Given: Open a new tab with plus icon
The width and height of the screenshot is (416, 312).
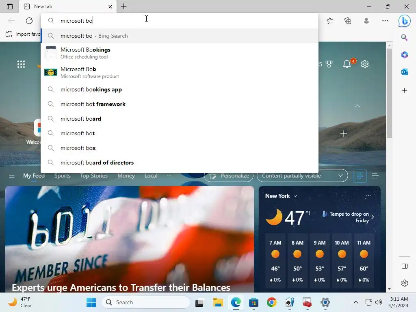Looking at the screenshot, I should click(123, 6).
